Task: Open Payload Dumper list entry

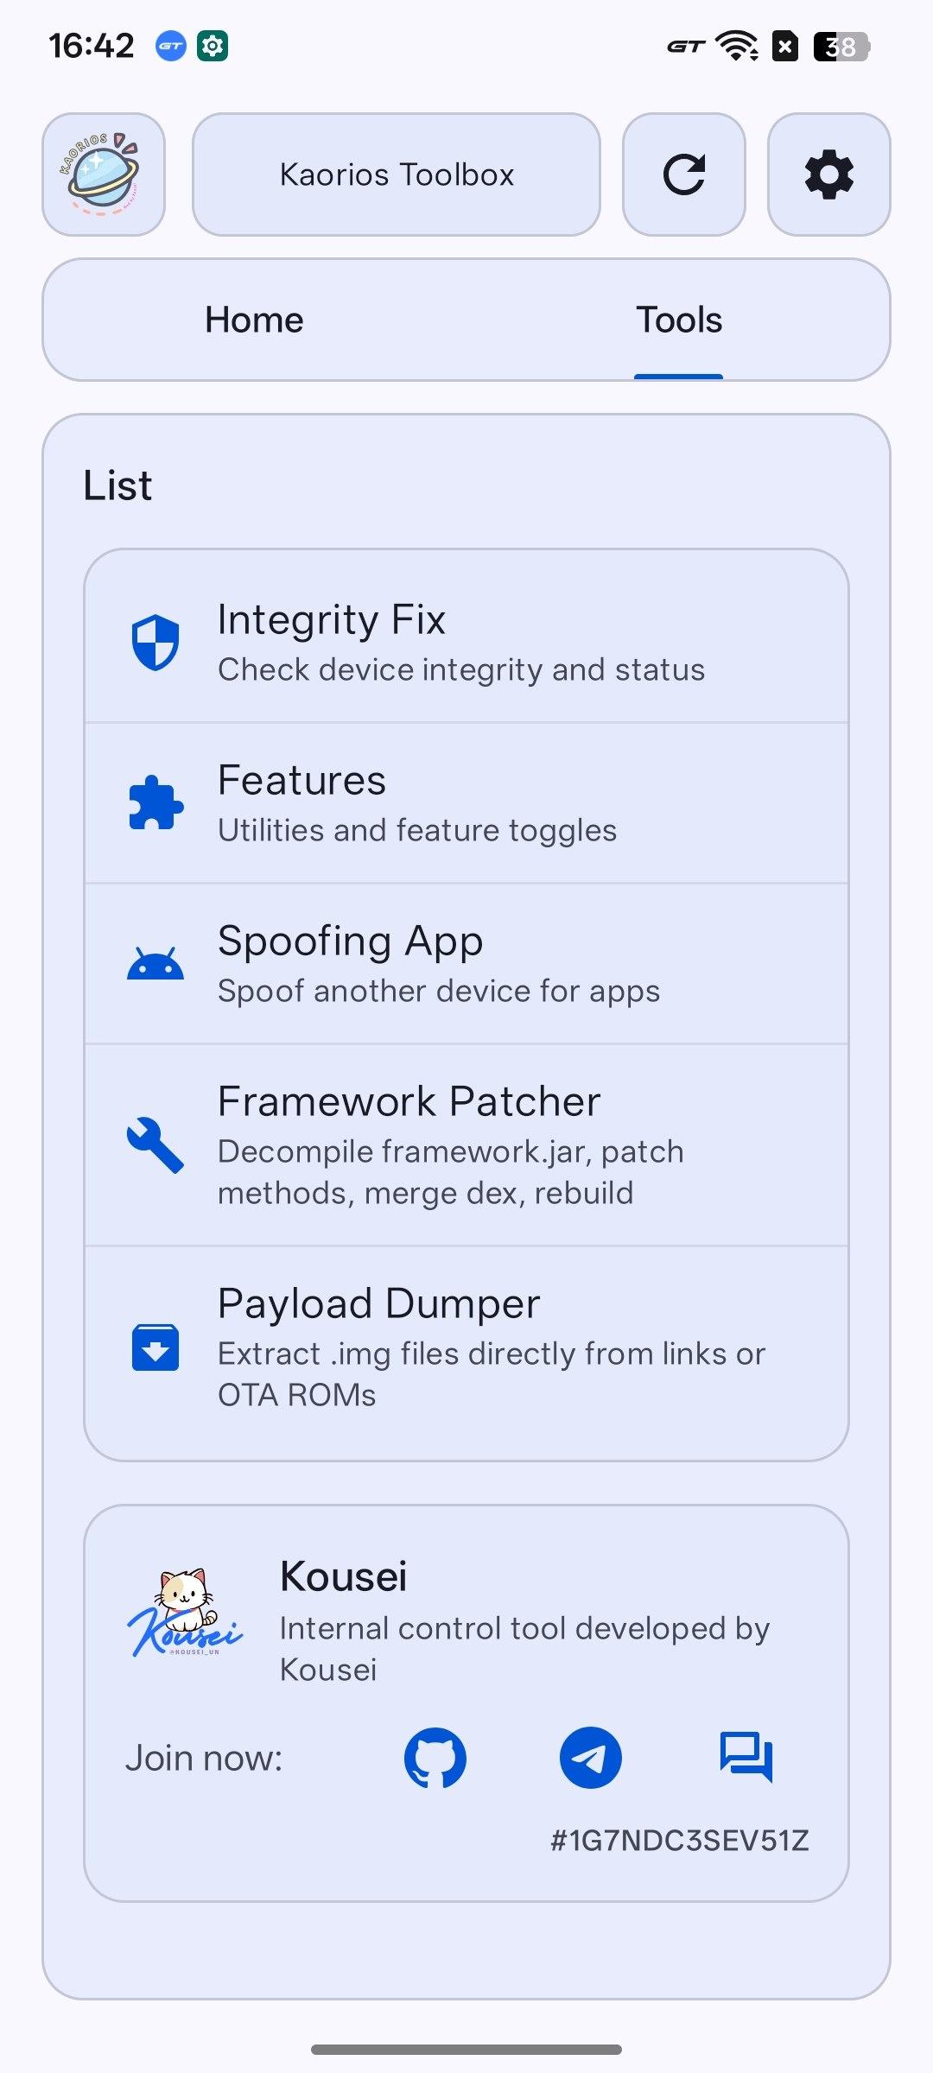Action: click(466, 1347)
